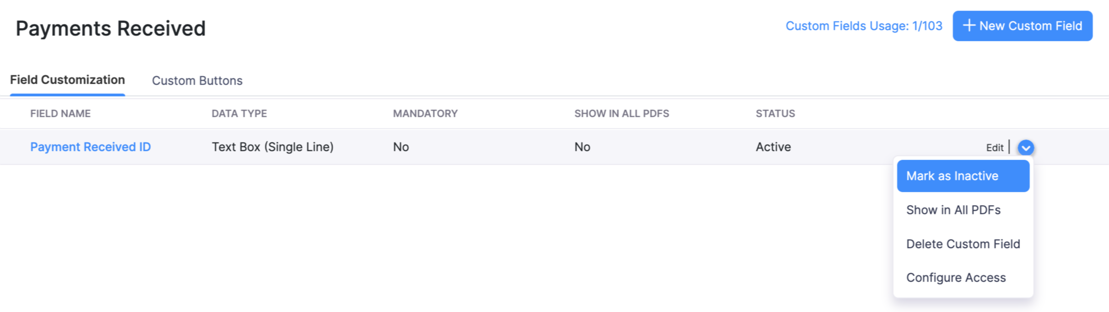
Task: Choose Mark as Inactive from the menu
Action: tap(963, 176)
